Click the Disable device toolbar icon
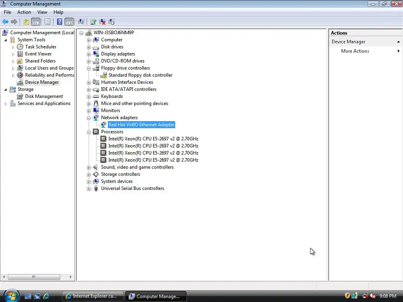Image resolution: width=403 pixels, height=302 pixels. pos(111,22)
